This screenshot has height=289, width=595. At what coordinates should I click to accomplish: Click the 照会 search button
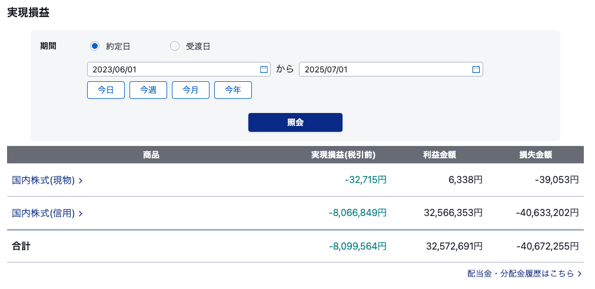295,122
